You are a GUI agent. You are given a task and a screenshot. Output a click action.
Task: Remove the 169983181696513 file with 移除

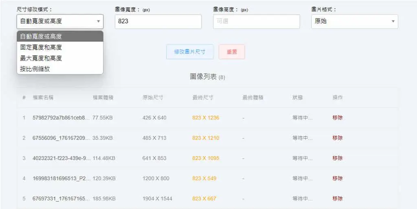(337, 178)
